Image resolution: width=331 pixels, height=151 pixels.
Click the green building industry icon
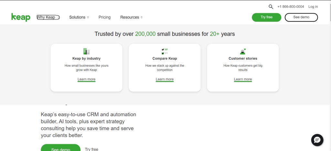tap(86, 51)
